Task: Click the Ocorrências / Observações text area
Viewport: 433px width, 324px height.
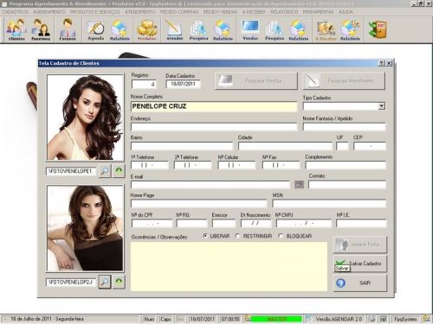Action: (229, 266)
